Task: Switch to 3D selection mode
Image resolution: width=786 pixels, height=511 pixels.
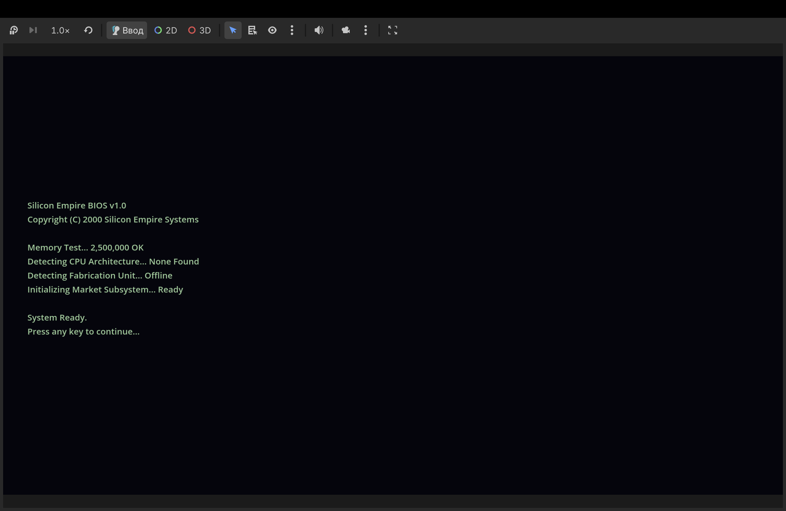Action: 200,30
